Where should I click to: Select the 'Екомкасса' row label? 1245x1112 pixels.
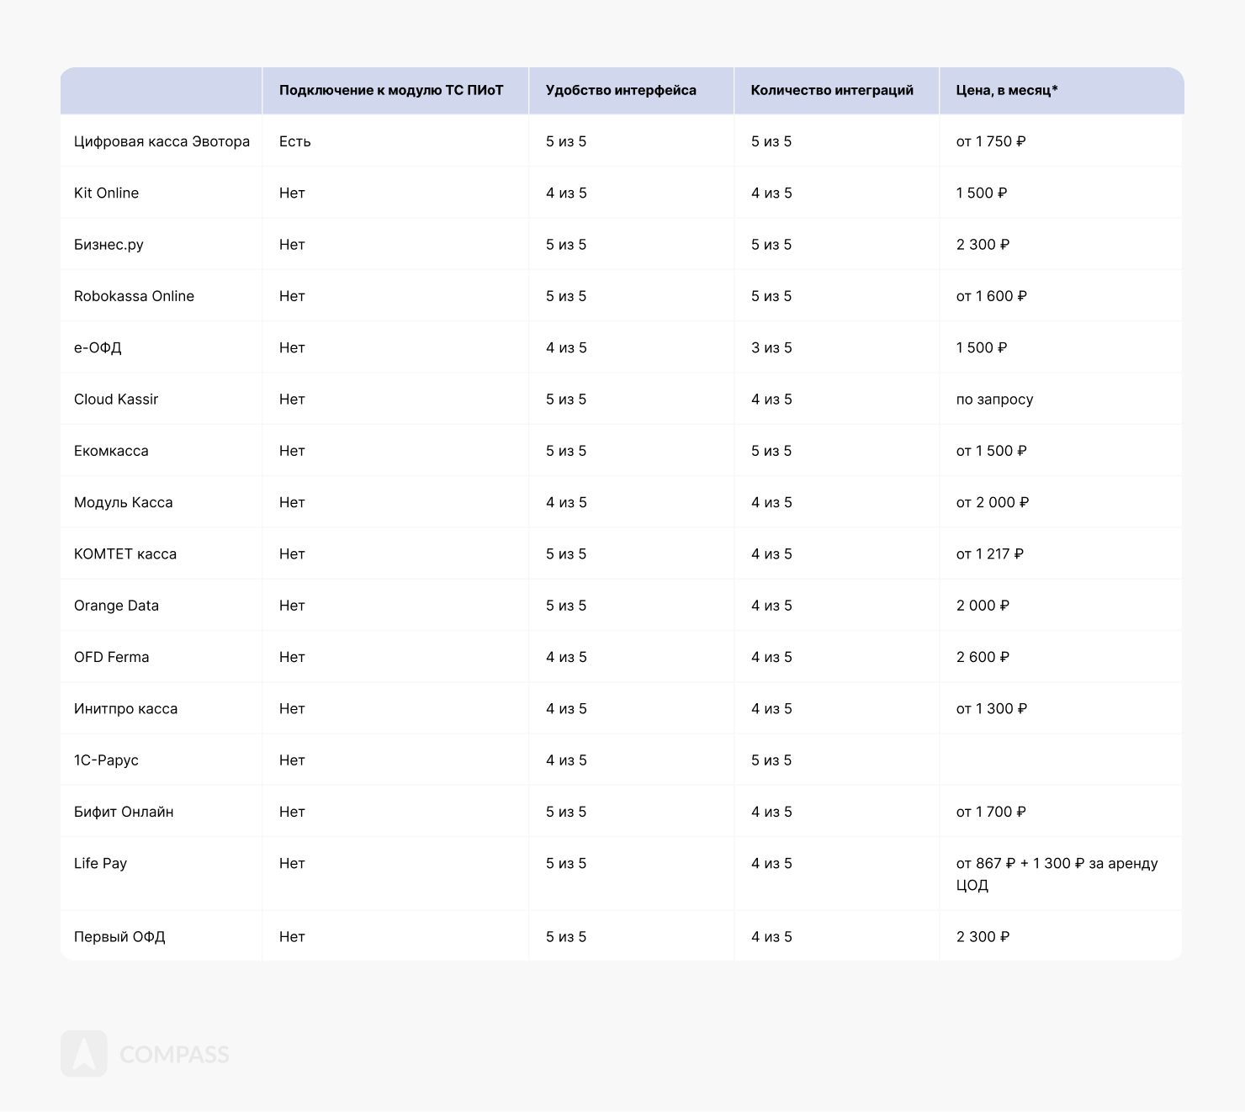[111, 451]
